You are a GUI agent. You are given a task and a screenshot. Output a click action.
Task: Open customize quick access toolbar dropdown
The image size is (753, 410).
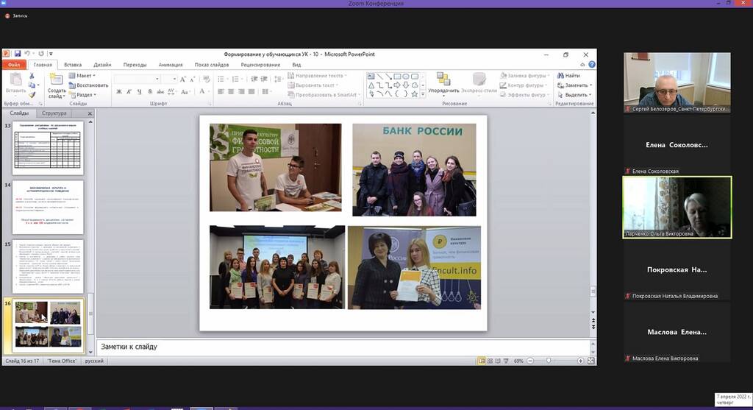coord(51,54)
